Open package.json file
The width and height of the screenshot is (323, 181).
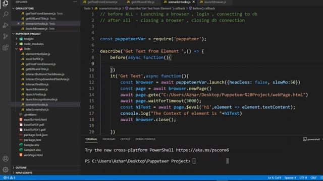32,140
